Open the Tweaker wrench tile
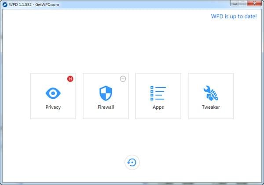Screen dimensions: 264x185 click(211, 96)
